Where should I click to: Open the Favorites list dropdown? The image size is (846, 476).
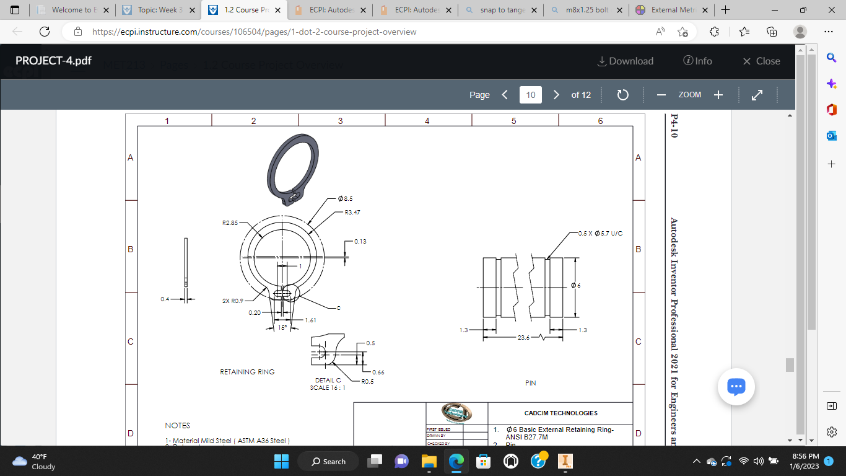pos(743,31)
